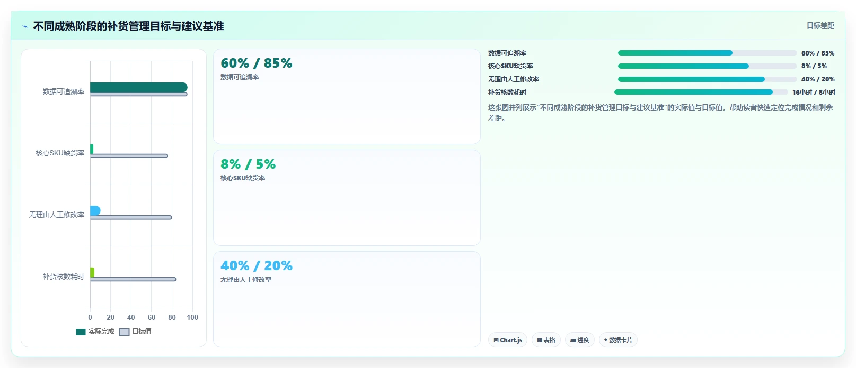Click the 数据可追溯率 progress bar
This screenshot has width=856, height=368.
pos(707,53)
